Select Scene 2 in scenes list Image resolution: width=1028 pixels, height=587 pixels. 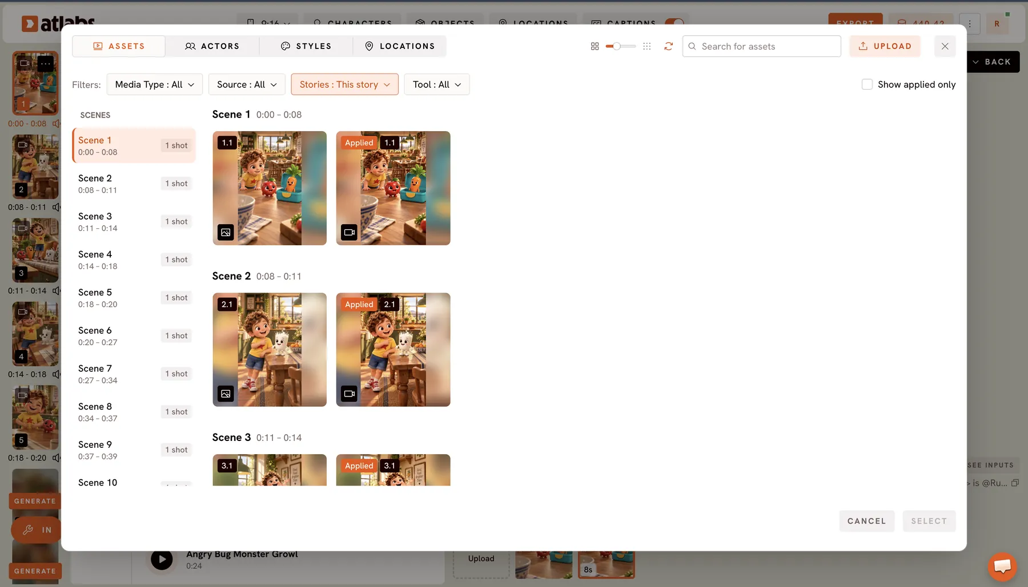(x=134, y=184)
